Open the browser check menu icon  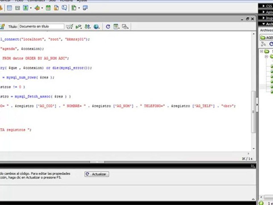pyautogui.click(x=69, y=27)
